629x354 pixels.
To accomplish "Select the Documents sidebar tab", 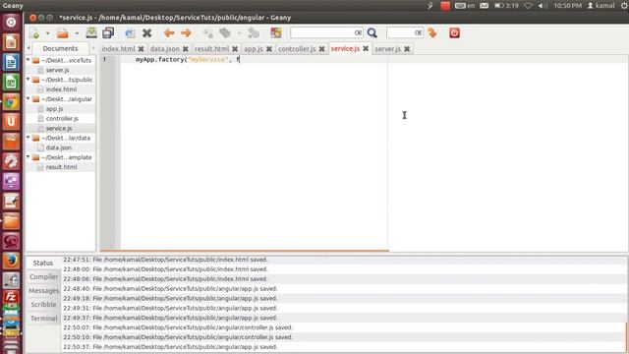I will click(x=60, y=48).
